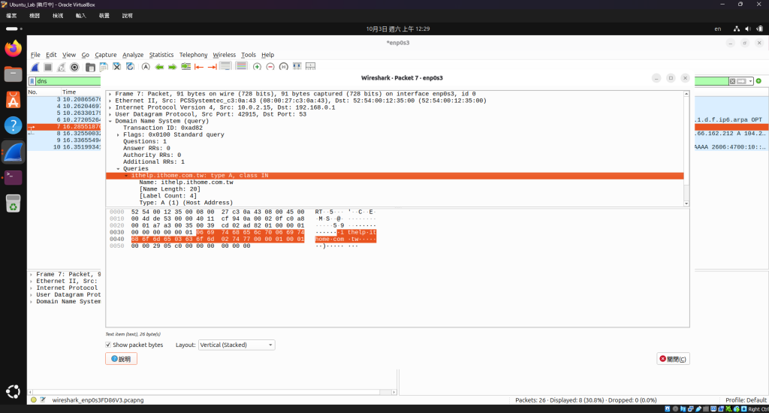Image resolution: width=769 pixels, height=413 pixels.
Task: Toggle packet list colorization
Action: click(x=241, y=66)
